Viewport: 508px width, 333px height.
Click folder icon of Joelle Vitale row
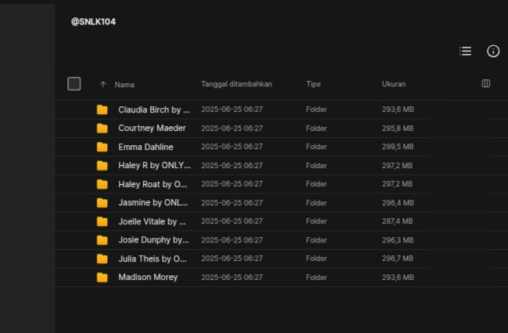pyautogui.click(x=102, y=221)
